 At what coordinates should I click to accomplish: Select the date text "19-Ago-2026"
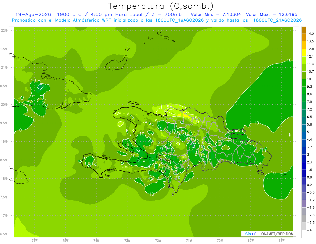tap(33, 14)
